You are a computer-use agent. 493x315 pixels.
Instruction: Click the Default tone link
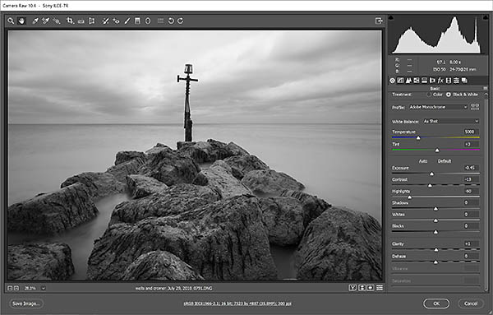pyautogui.click(x=445, y=161)
